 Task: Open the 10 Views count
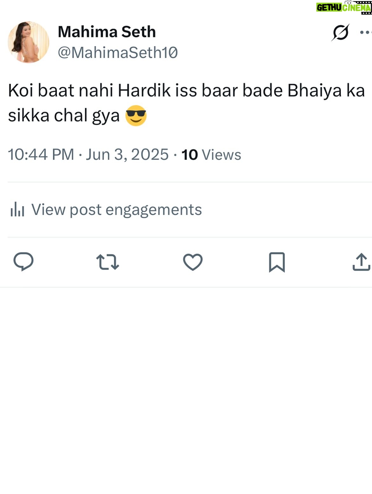[211, 155]
